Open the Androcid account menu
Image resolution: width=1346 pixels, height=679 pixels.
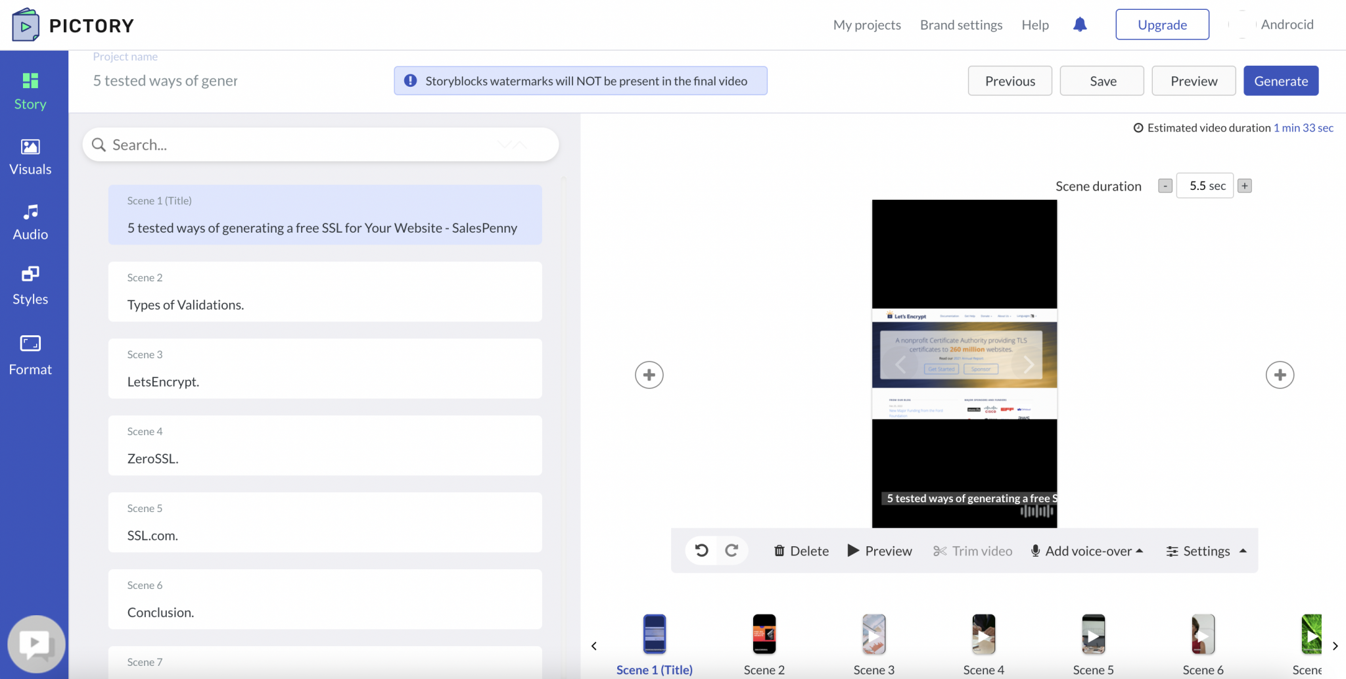coord(1273,24)
